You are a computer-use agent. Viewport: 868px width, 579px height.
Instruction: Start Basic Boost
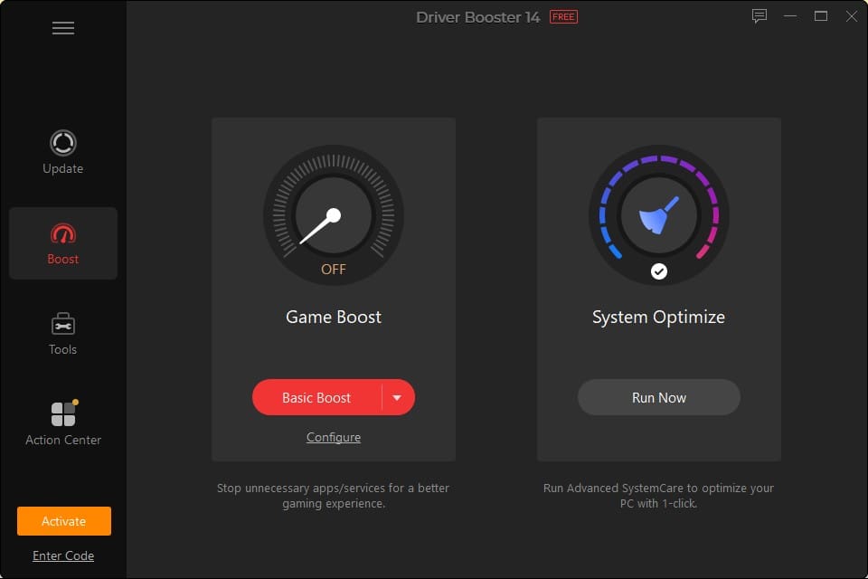pyautogui.click(x=316, y=397)
